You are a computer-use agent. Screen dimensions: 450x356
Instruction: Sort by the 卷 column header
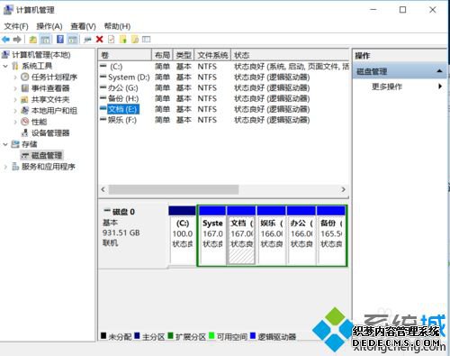pos(125,55)
